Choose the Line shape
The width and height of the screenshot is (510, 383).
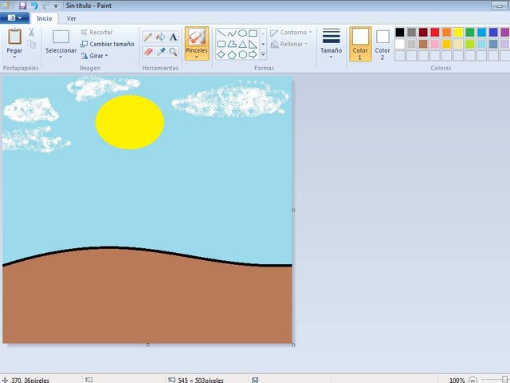click(222, 33)
